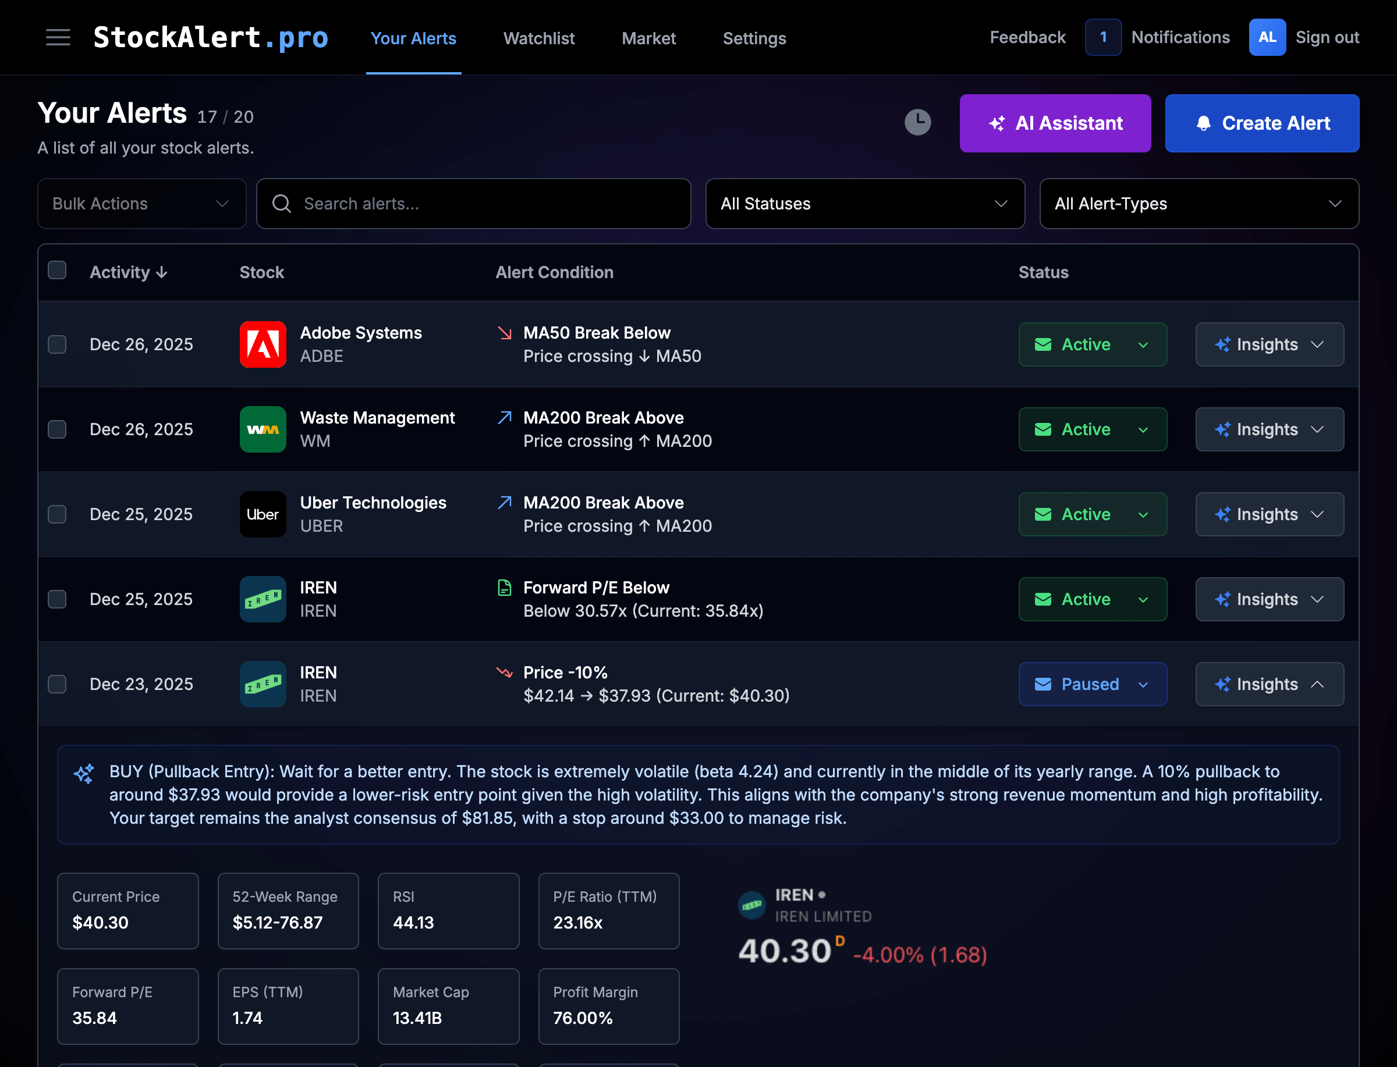The width and height of the screenshot is (1397, 1067).
Task: Select the Uber Technologies row checkbox
Action: 57,514
